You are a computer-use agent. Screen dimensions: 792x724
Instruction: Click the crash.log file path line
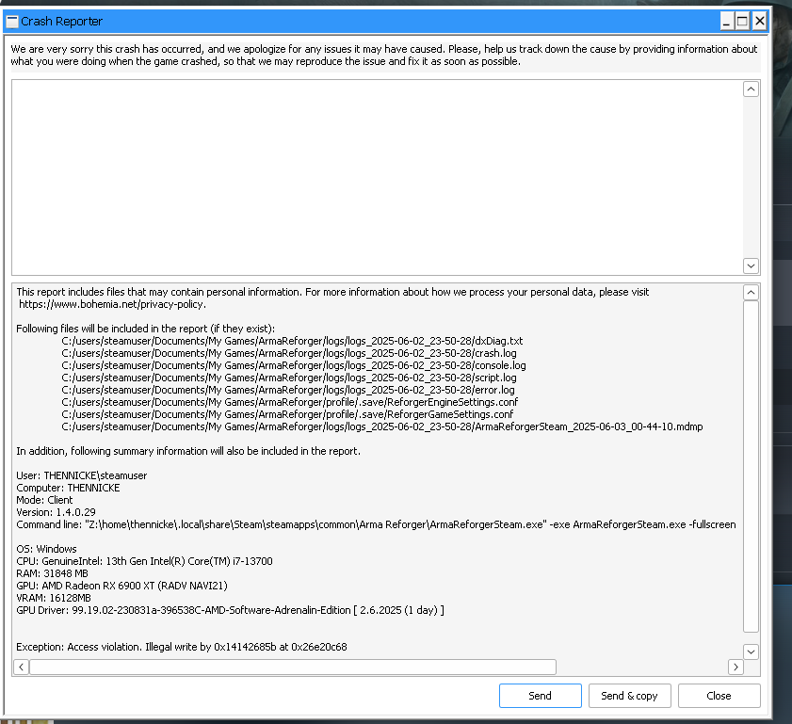(x=289, y=353)
